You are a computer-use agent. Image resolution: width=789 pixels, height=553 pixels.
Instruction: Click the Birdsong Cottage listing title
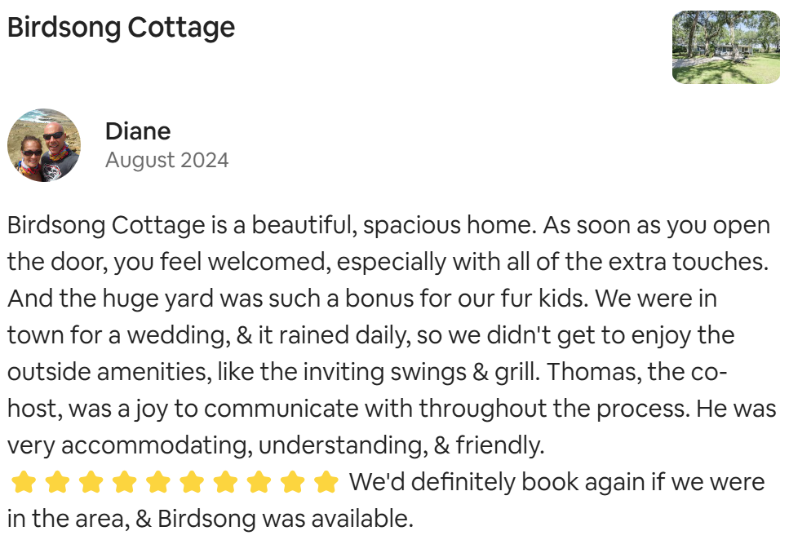121,27
